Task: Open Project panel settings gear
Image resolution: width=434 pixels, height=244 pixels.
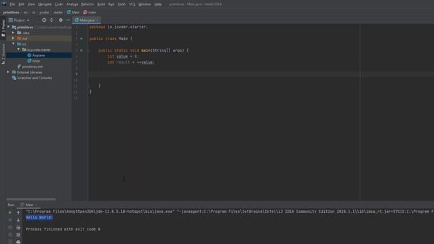Action: pos(60,20)
